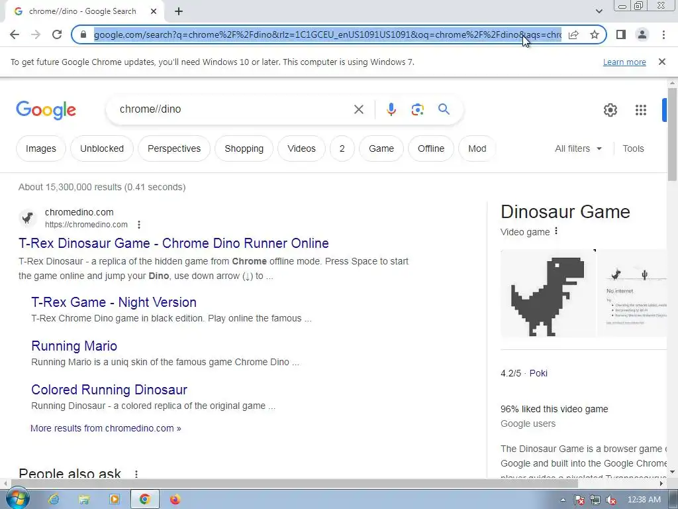Switch to the Videos filter
The height and width of the screenshot is (509, 678).
(x=301, y=148)
